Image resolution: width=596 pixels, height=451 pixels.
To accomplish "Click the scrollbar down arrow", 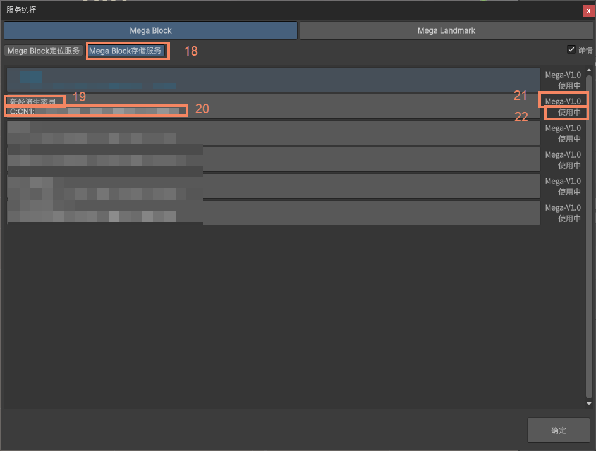I will tap(589, 403).
